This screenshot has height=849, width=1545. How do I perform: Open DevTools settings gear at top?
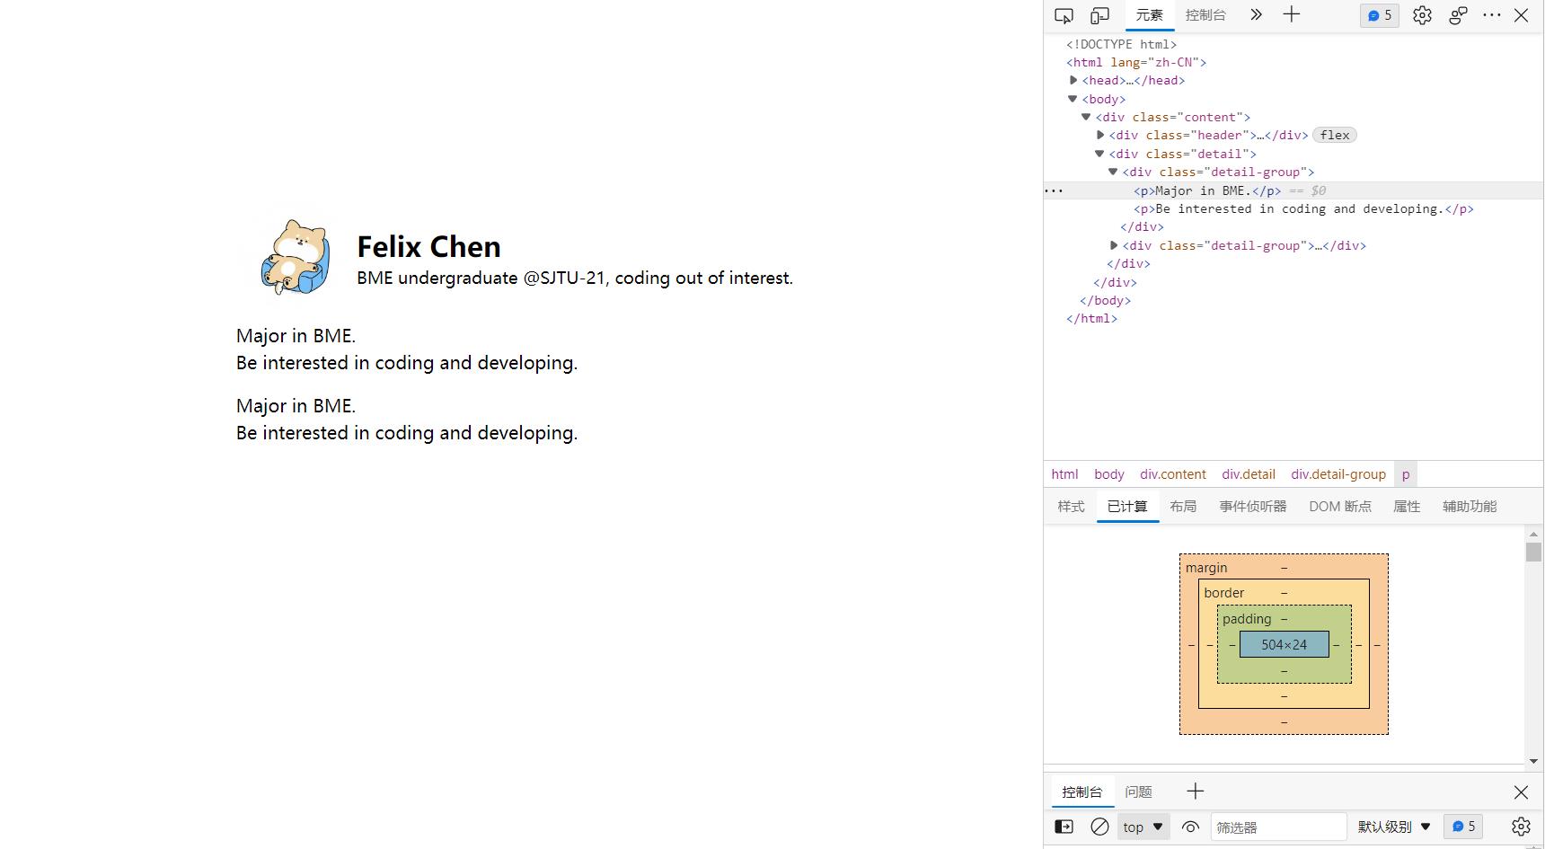(1422, 15)
